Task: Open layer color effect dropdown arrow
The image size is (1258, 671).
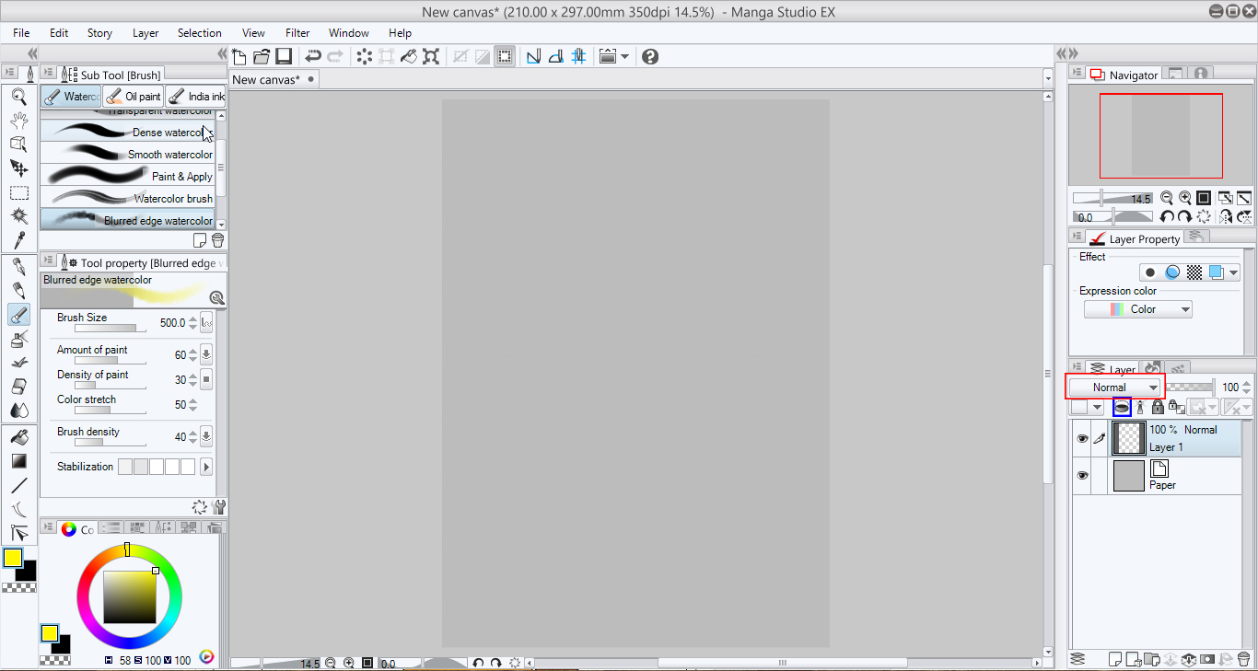Action: coord(1232,272)
